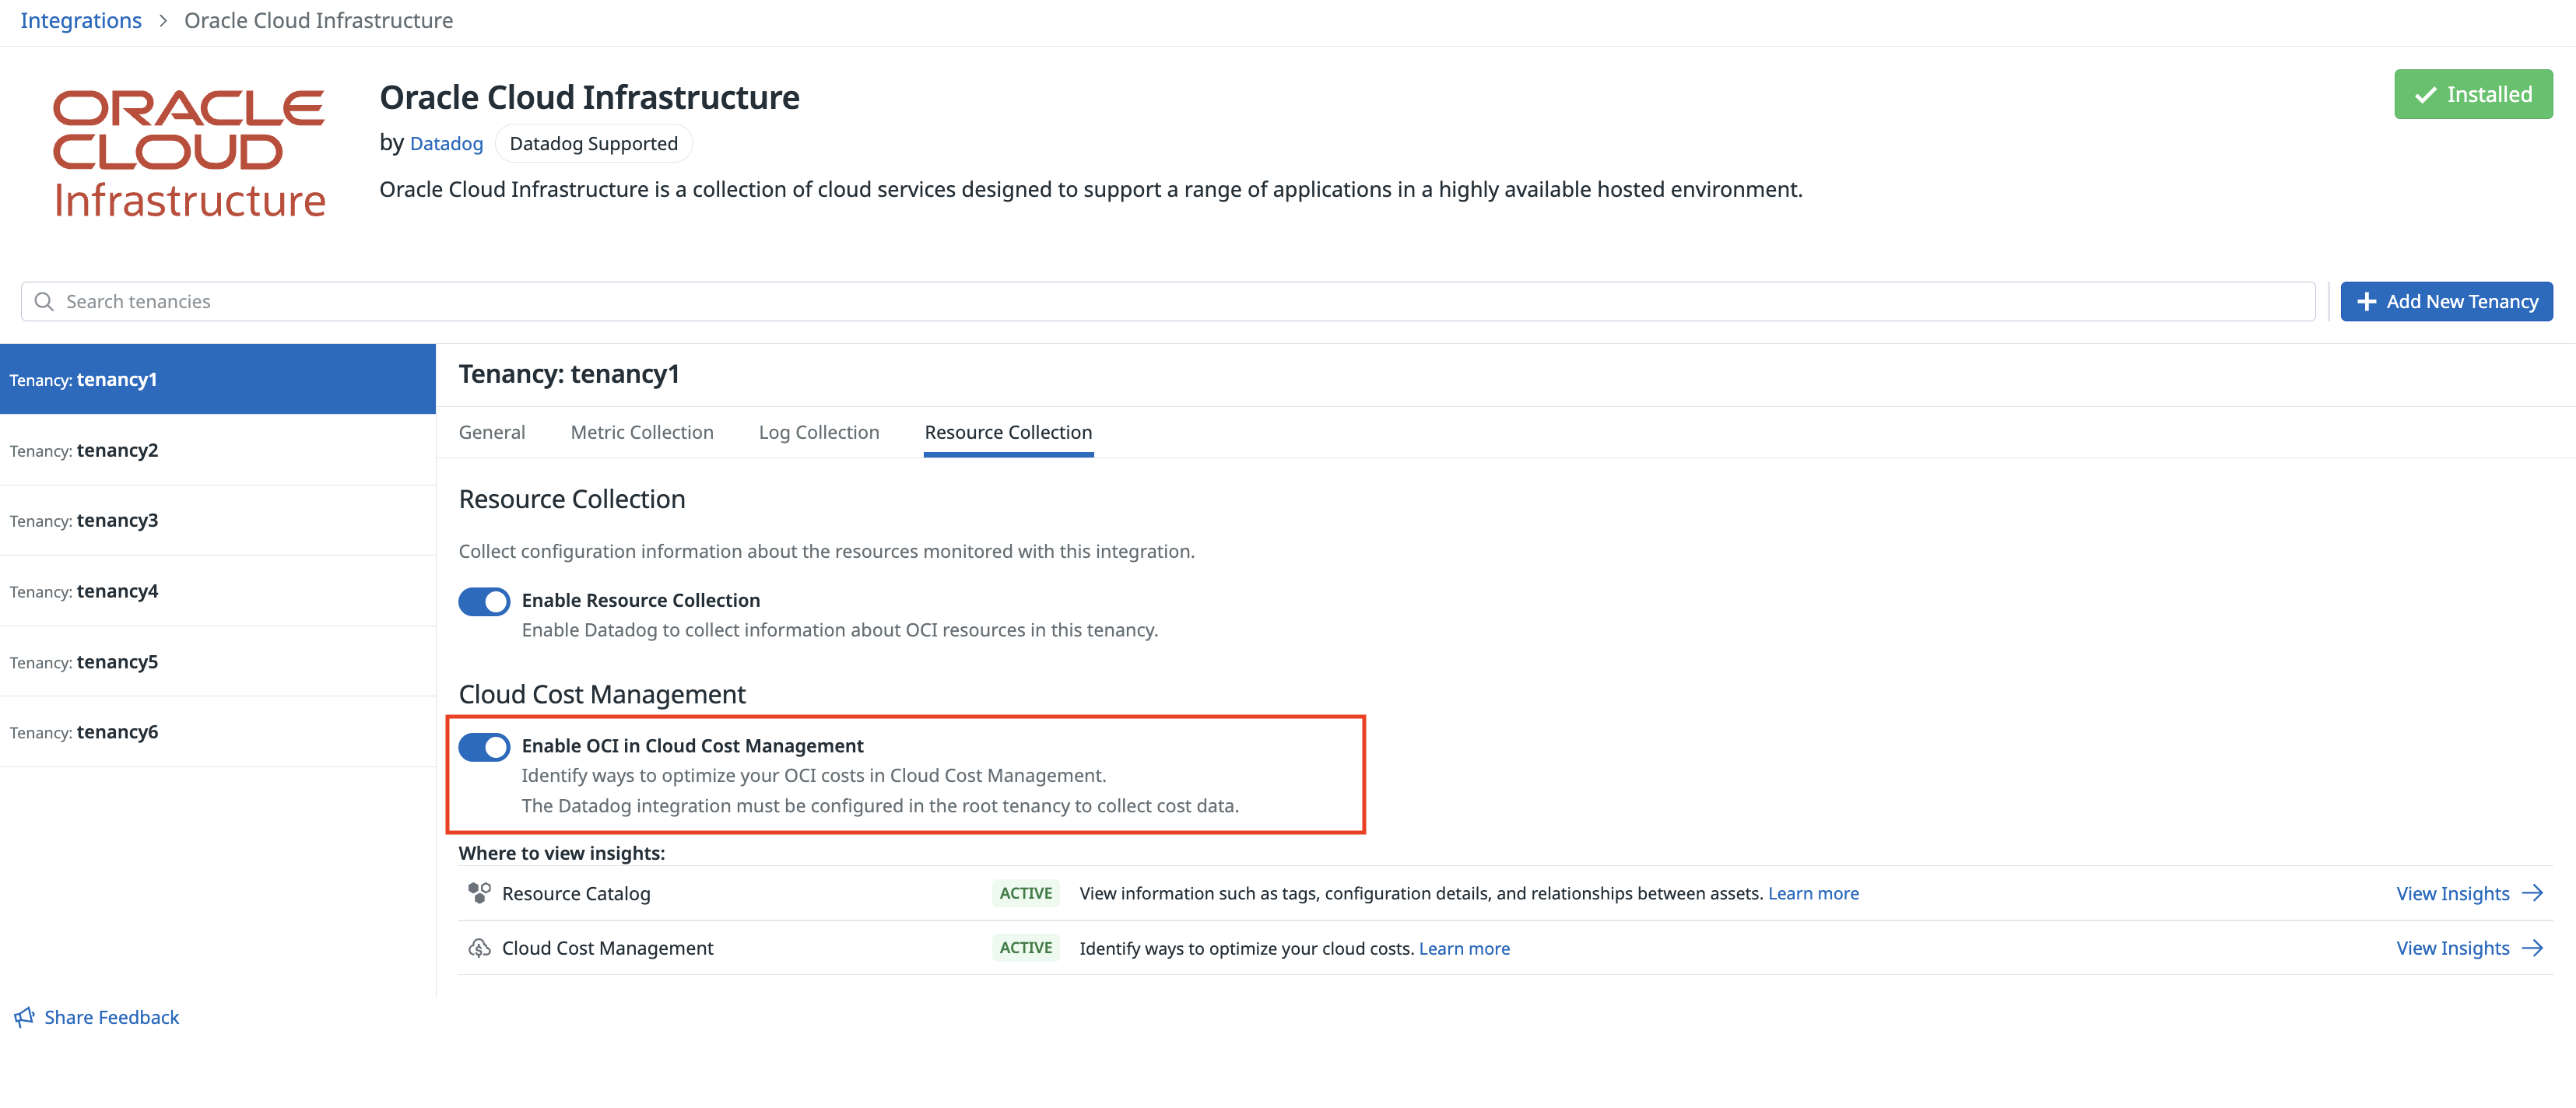The image size is (2576, 1108).
Task: Switch to the Log Collection tab
Action: (819, 432)
